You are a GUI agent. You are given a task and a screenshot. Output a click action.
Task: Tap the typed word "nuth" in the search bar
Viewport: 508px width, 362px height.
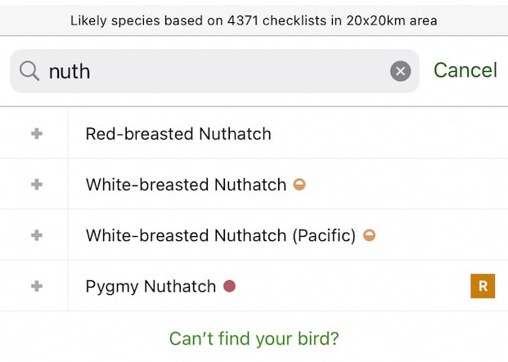click(x=70, y=71)
